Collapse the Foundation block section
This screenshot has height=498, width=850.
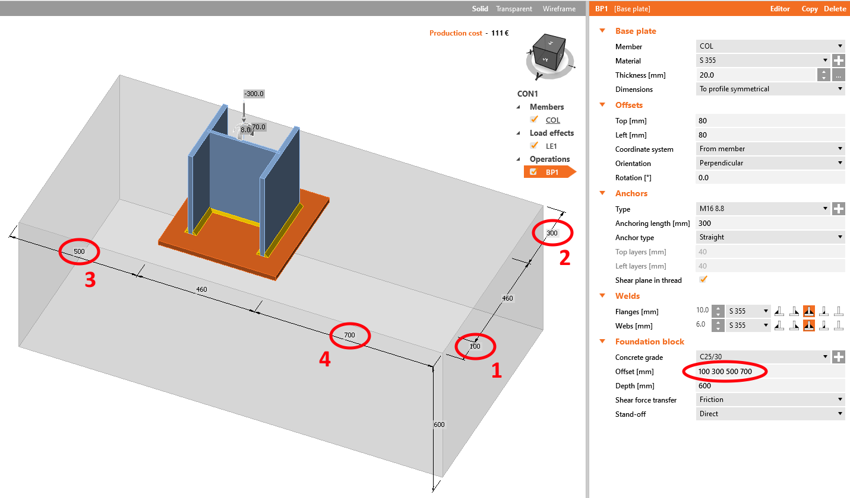coord(602,341)
